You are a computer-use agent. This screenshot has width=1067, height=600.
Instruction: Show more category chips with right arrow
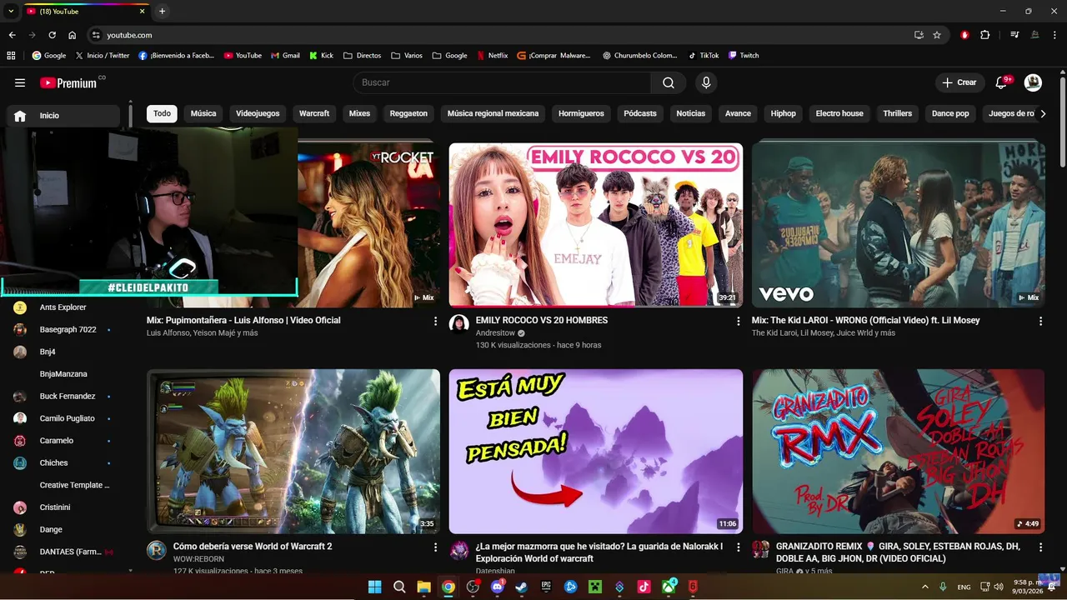coord(1042,113)
